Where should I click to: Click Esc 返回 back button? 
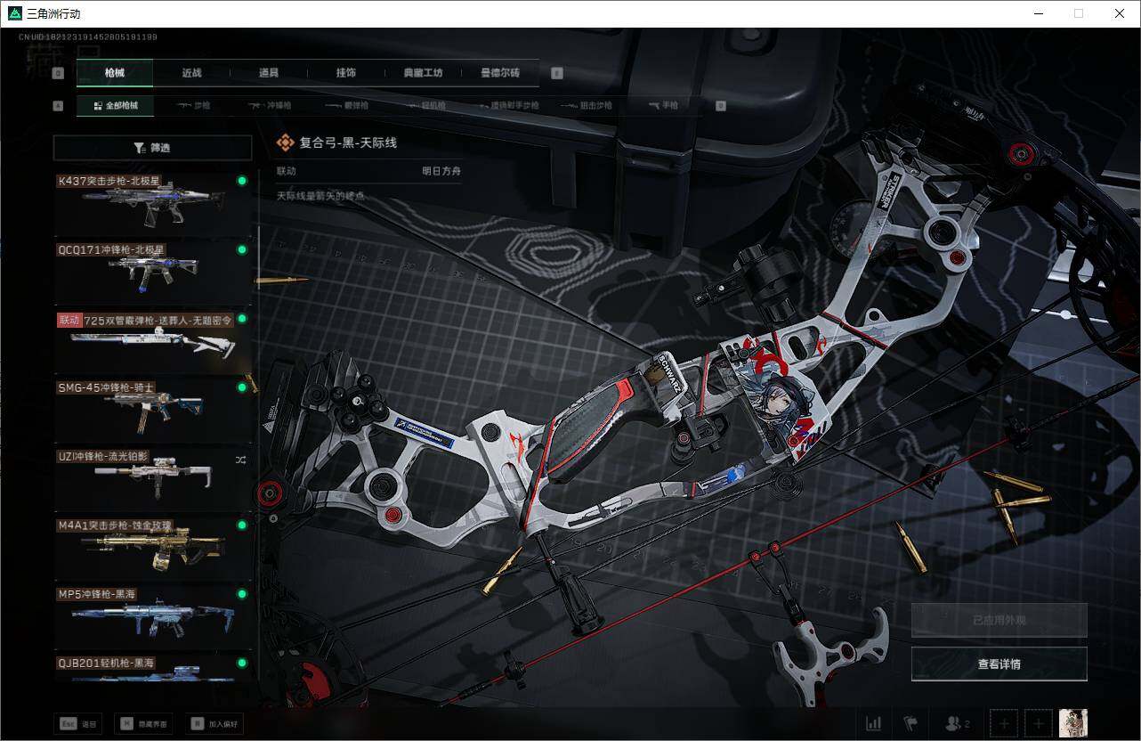tap(77, 724)
